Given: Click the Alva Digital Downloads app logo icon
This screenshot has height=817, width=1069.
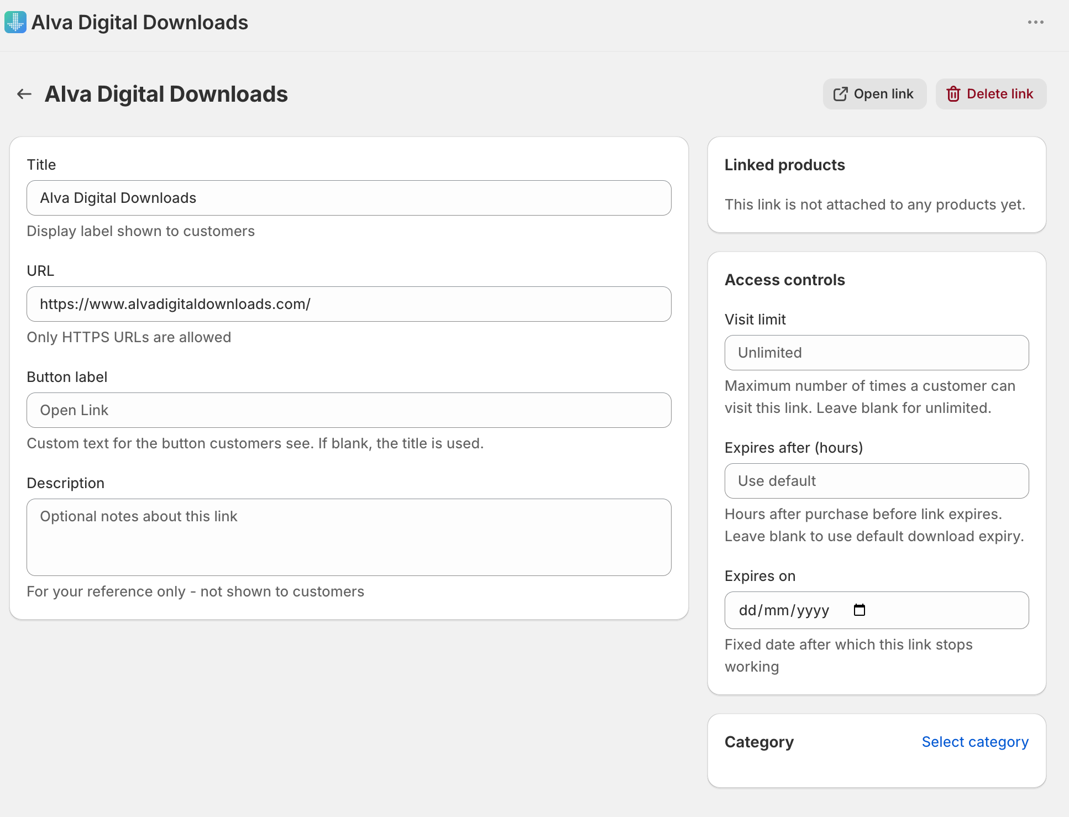Looking at the screenshot, I should pyautogui.click(x=15, y=23).
